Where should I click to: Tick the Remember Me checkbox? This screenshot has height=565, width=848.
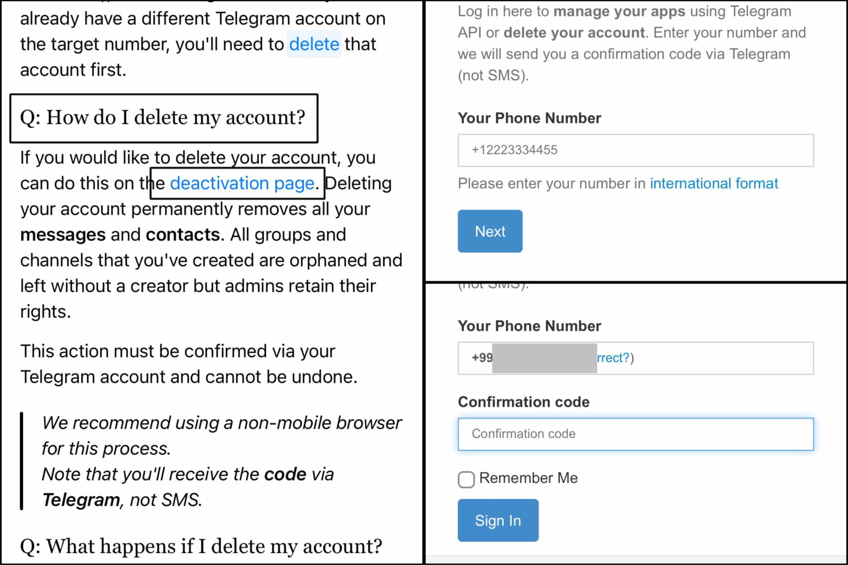click(466, 479)
